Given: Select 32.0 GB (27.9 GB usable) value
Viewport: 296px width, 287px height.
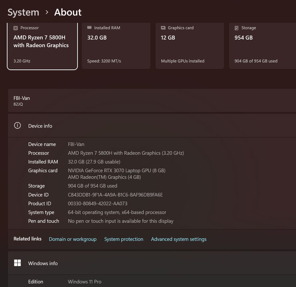Looking at the screenshot, I should (x=94, y=162).
